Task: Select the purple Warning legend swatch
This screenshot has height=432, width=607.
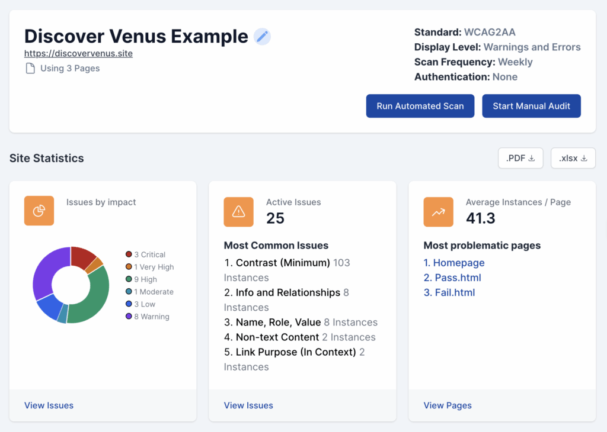Action: click(129, 317)
